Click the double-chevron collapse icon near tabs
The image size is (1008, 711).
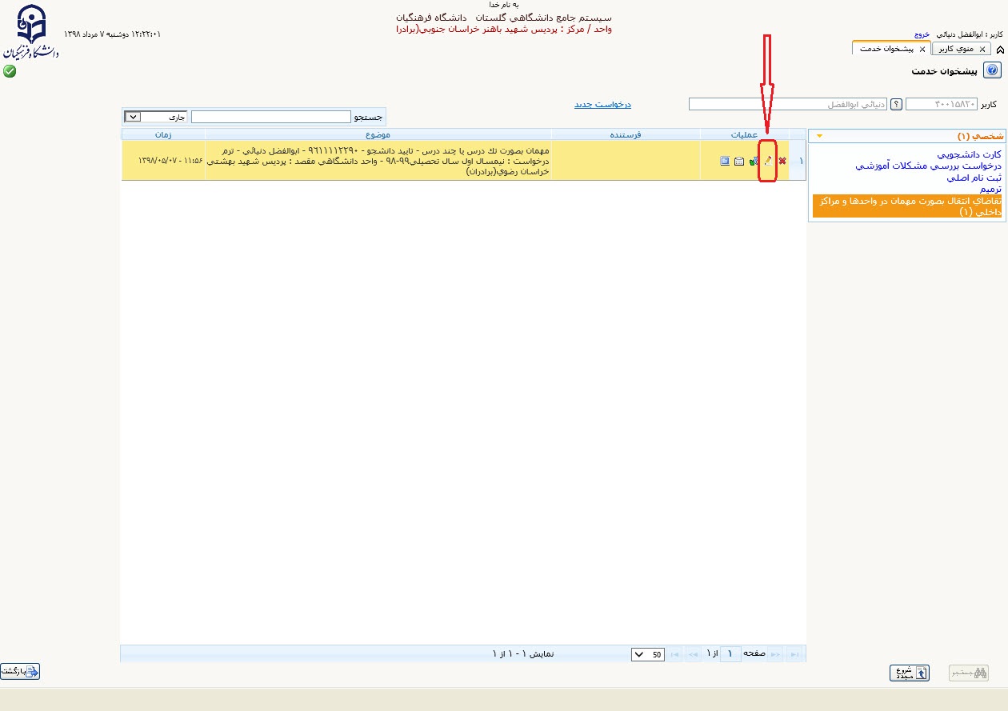coord(1001,50)
